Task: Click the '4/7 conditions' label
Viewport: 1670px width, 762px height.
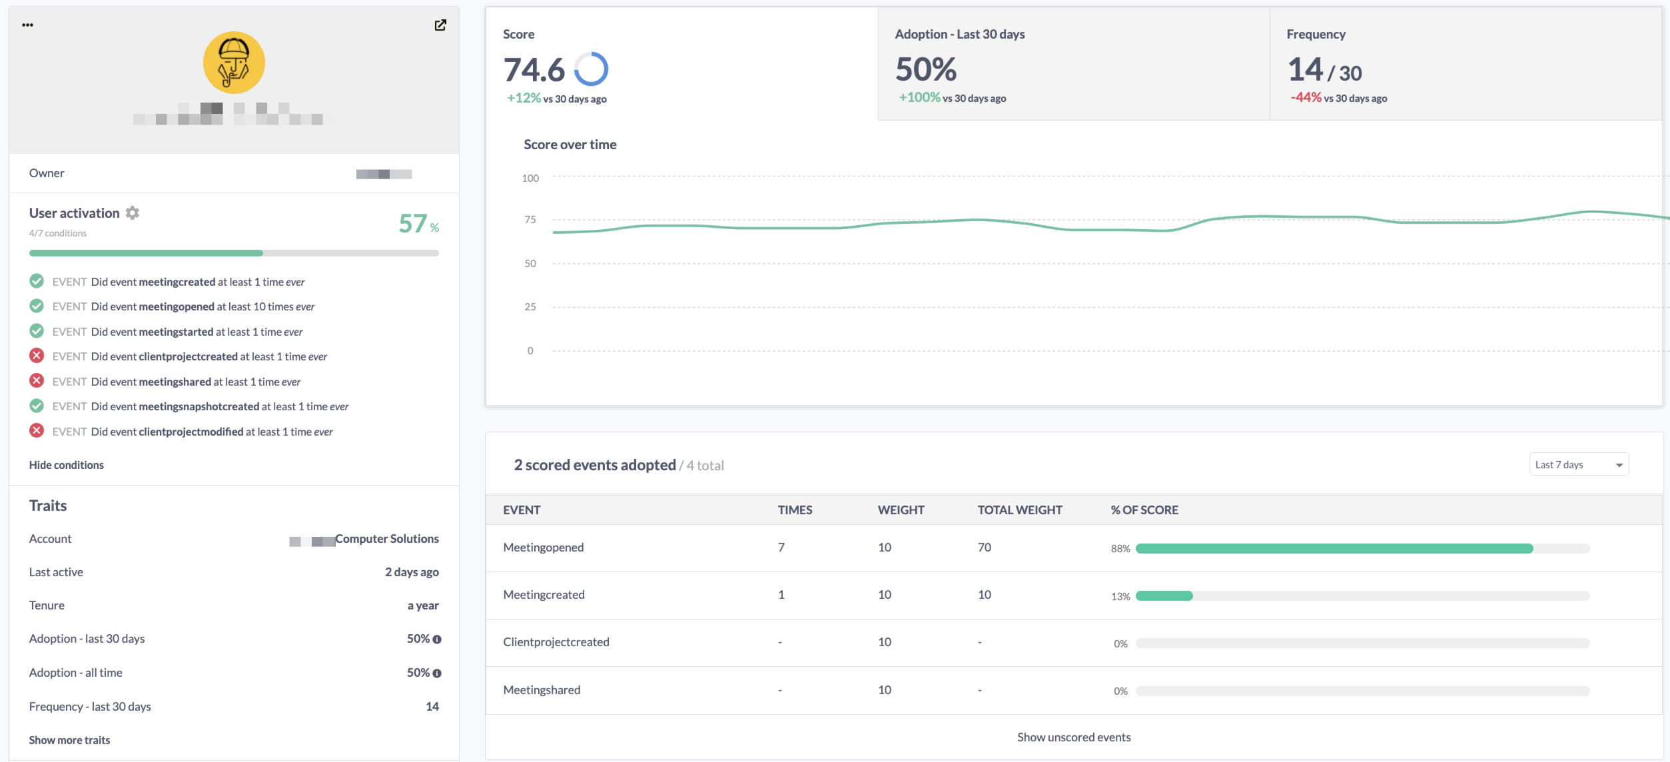Action: [58, 233]
